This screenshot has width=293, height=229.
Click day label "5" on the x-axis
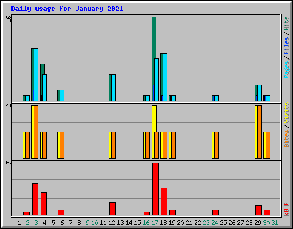pyautogui.click(x=53, y=223)
